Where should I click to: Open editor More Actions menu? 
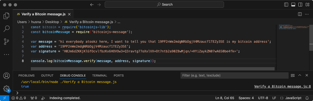(307, 14)
